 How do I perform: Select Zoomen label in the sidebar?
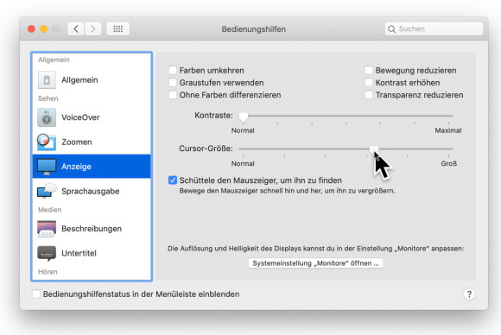tap(77, 142)
